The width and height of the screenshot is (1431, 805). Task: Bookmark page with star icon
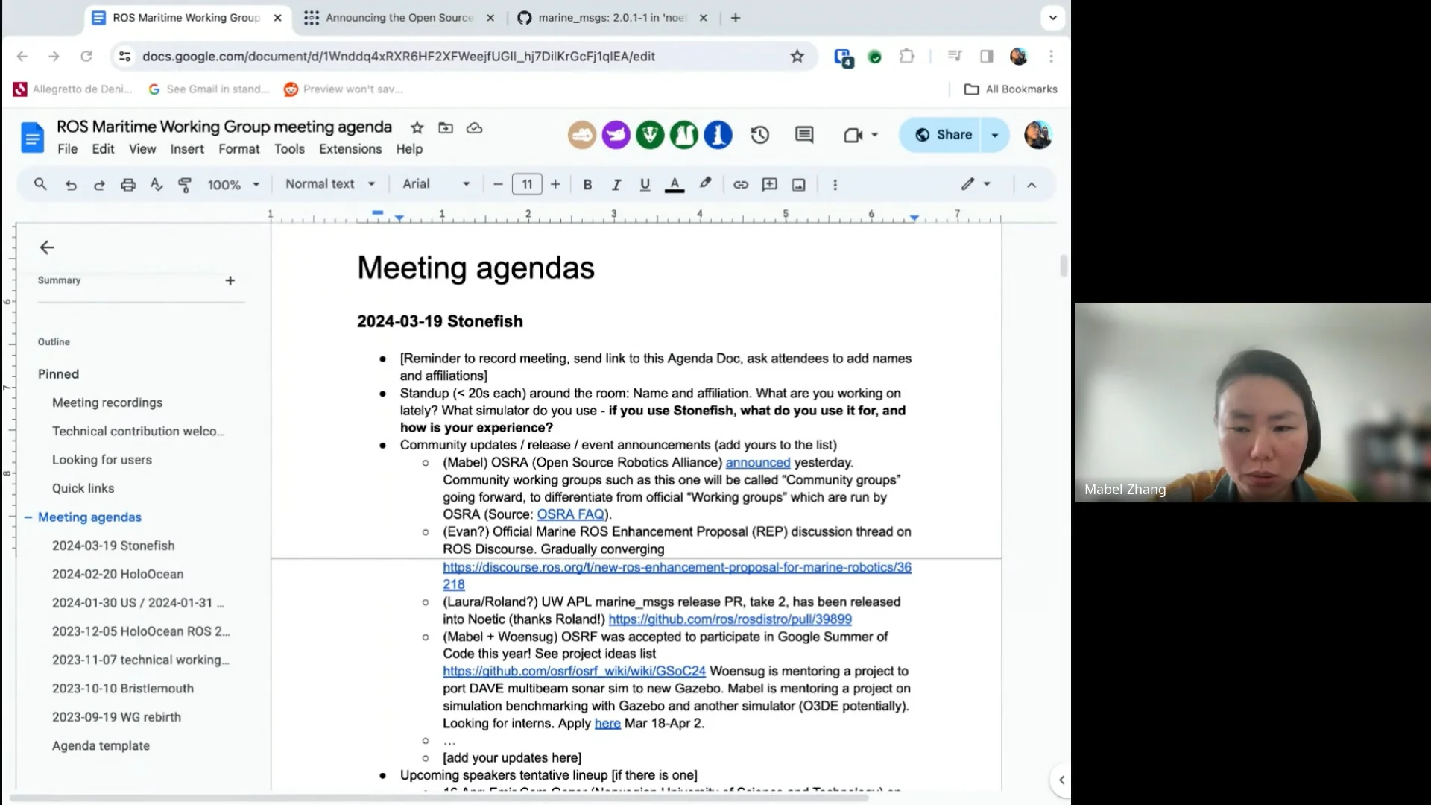click(797, 57)
